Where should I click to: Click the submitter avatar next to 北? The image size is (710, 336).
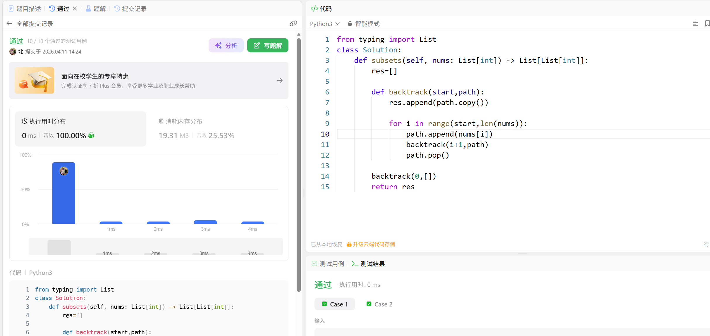pos(13,51)
